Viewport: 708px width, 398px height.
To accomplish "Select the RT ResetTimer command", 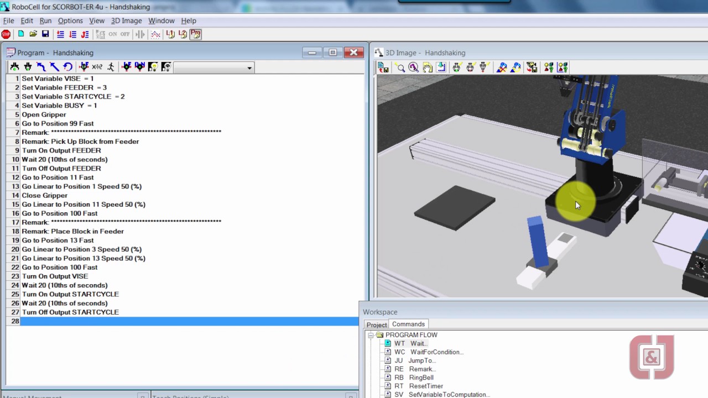I will (418, 386).
